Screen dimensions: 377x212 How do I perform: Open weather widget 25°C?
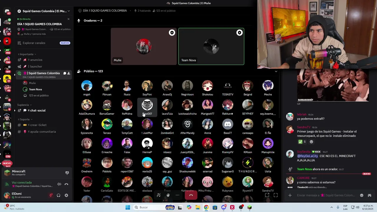coord(14,207)
